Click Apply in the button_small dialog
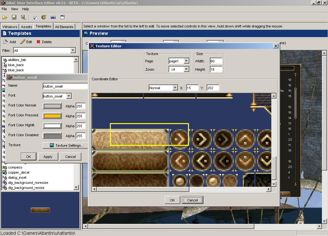Screen dimensions: 328x236 pos(48,157)
